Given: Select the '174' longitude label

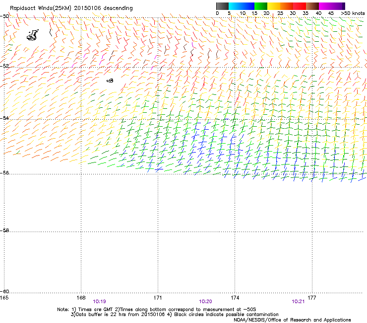Looking at the screenshot, I should (235, 298).
